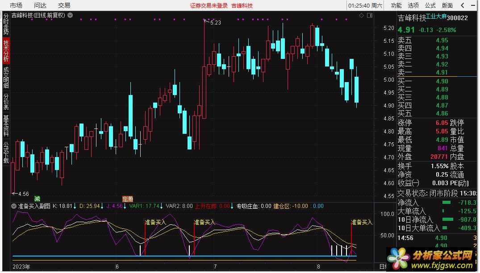Click the diamond icon atop the chart

(362, 15)
